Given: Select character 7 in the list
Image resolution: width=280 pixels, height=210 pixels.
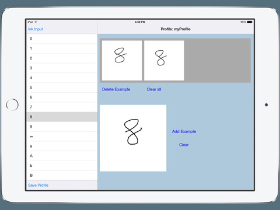Looking at the screenshot, I should [x=62, y=107].
